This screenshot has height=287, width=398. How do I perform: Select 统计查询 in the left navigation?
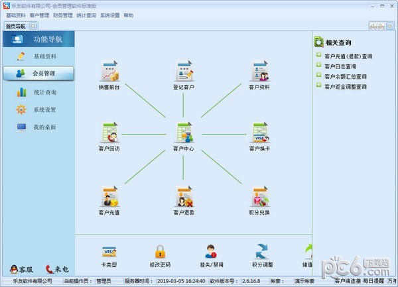(x=44, y=92)
